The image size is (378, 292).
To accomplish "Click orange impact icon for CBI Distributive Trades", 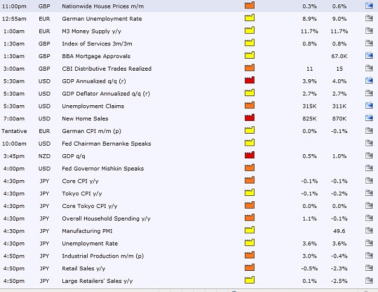I will (250, 68).
